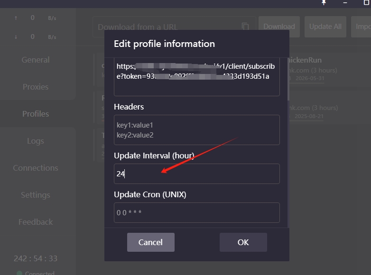
Task: Open Settings from the sidebar
Action: coord(36,195)
